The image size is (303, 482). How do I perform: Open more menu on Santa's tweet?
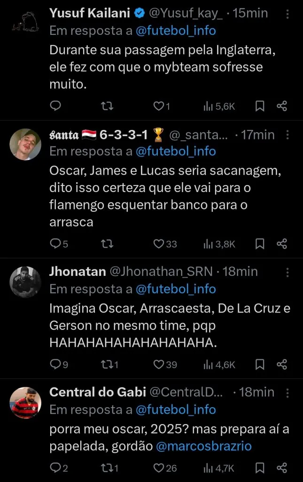coord(287,135)
